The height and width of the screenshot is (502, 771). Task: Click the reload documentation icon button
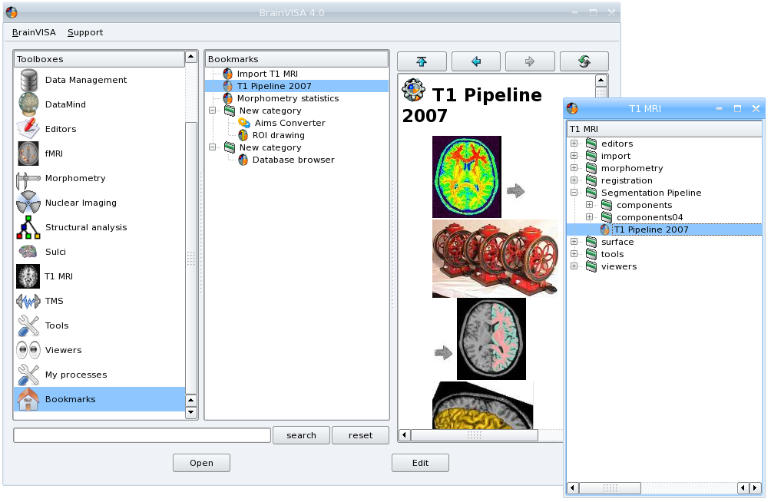584,61
